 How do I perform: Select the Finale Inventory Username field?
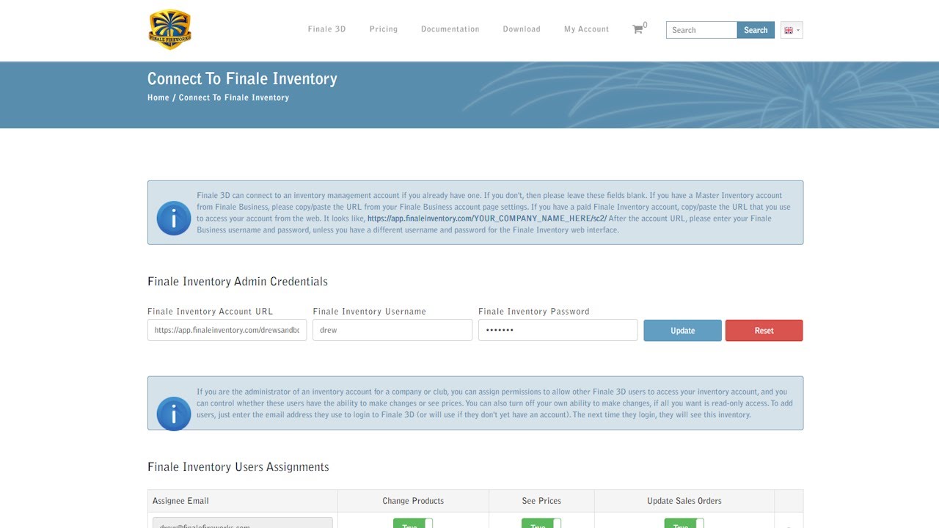click(392, 330)
